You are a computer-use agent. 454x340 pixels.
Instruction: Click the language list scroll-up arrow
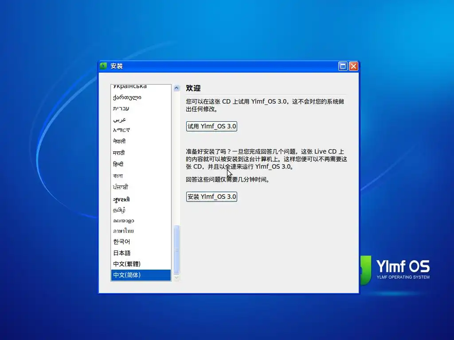(x=176, y=88)
